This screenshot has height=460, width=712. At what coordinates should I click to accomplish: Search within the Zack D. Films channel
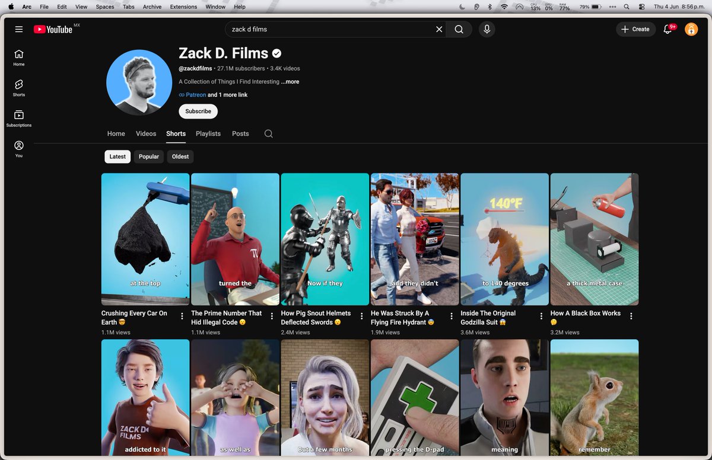(x=269, y=134)
